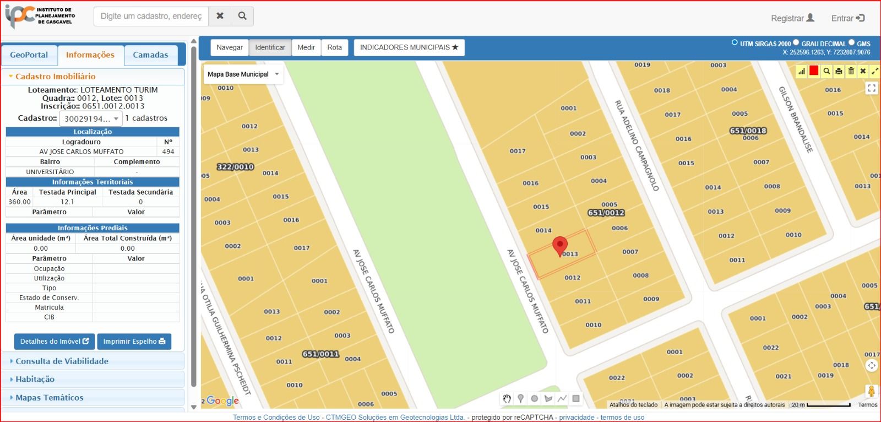This screenshot has width=881, height=422.
Task: Delete the selection with the trash icon
Action: [x=851, y=71]
